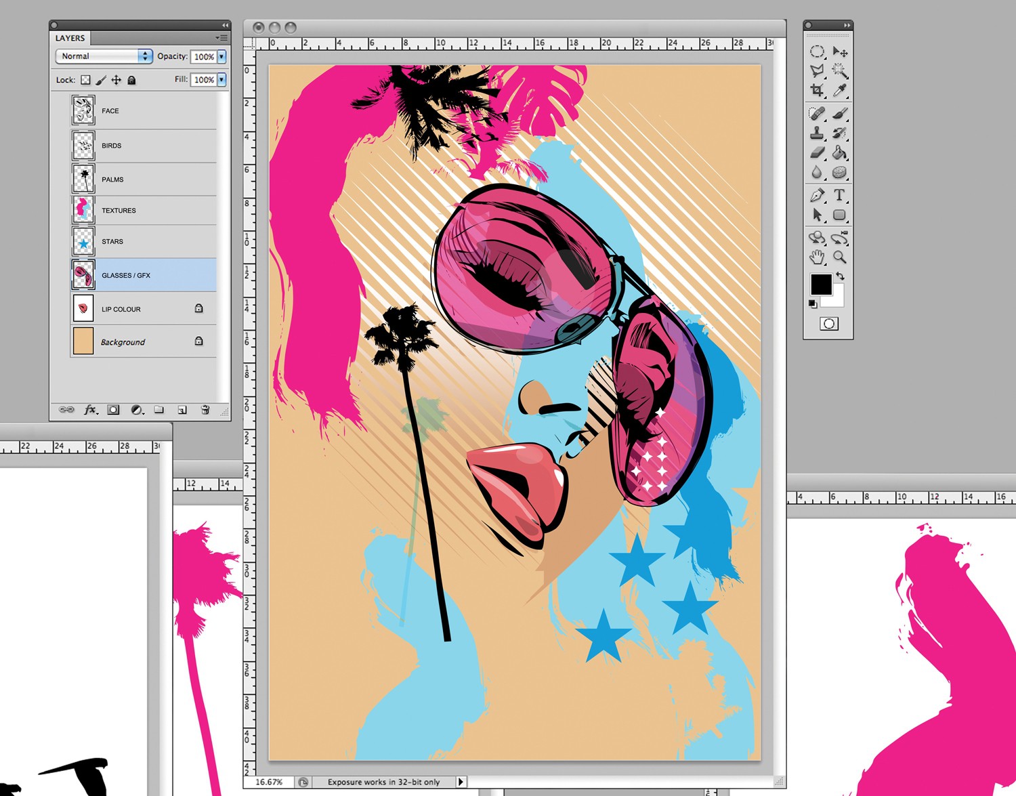Select the PALMS layer
Screen dimensions: 1016x796
coord(144,180)
